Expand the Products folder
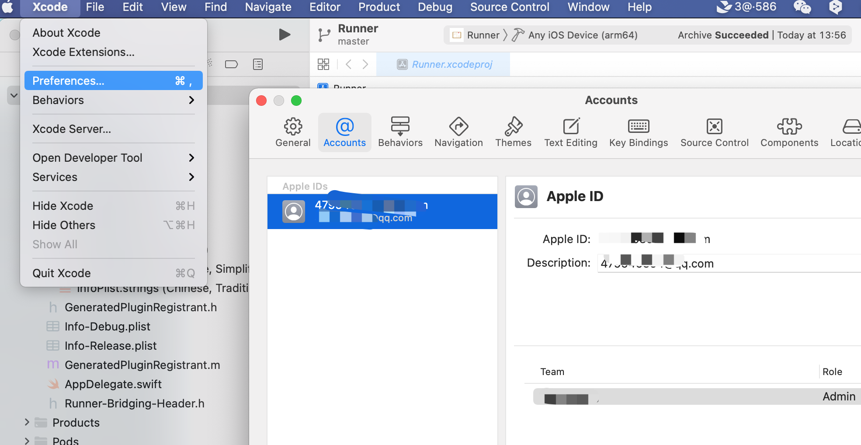Screen dimensions: 861x445 [27, 422]
